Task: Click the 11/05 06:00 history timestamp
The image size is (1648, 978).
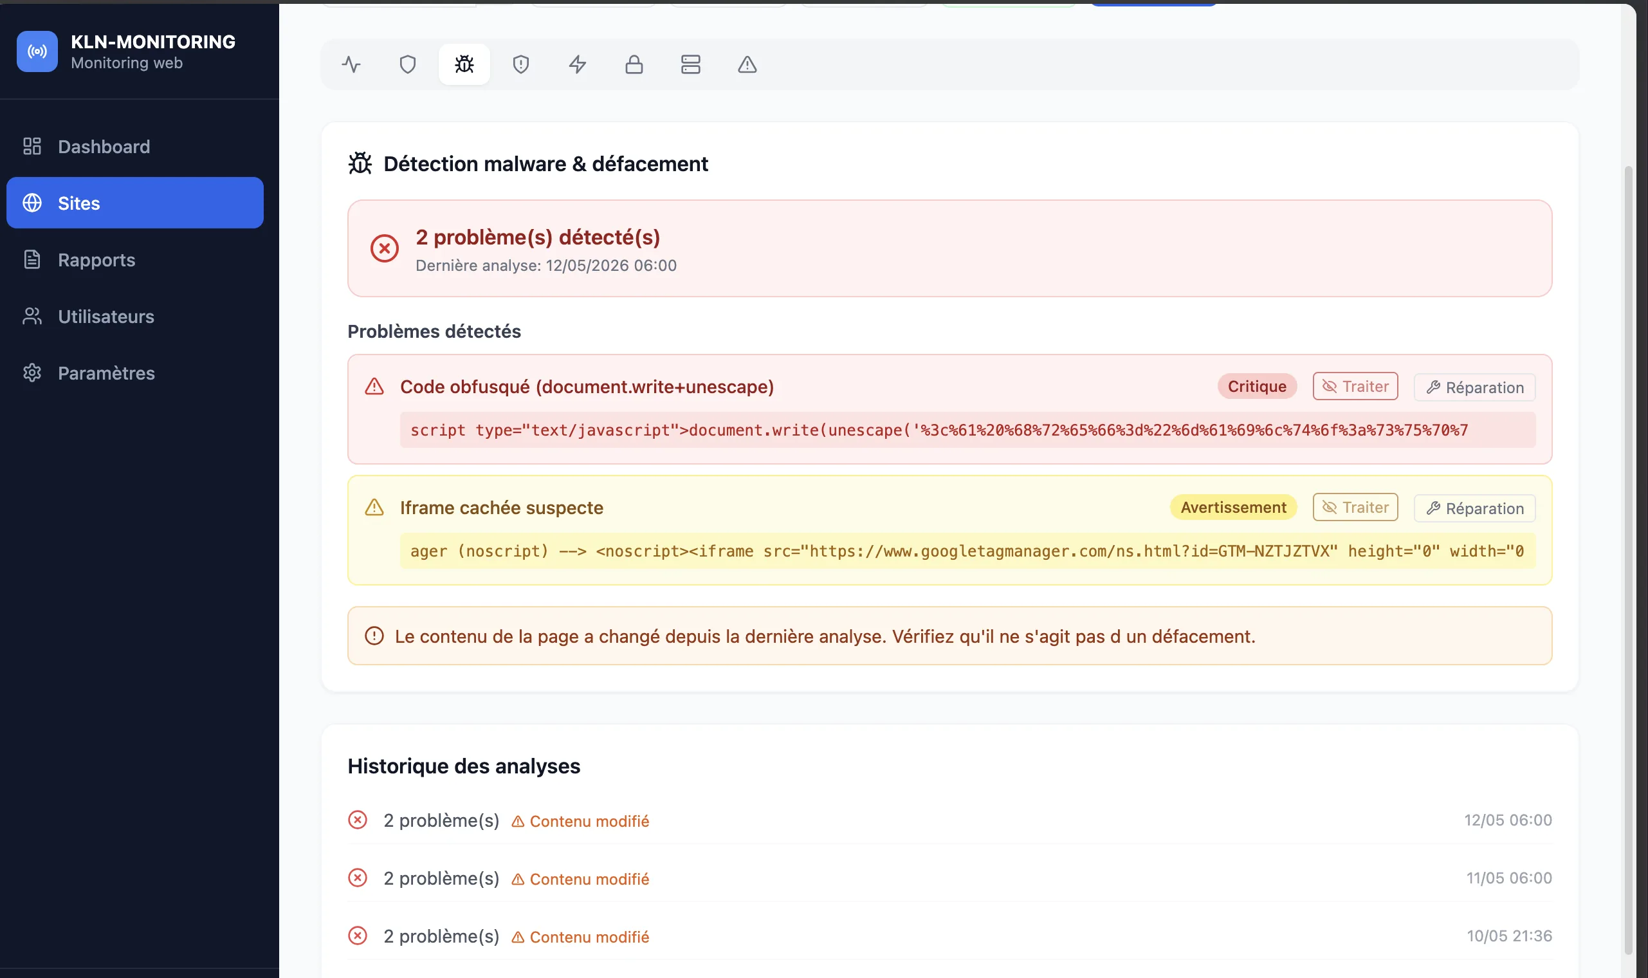Action: 1509,878
